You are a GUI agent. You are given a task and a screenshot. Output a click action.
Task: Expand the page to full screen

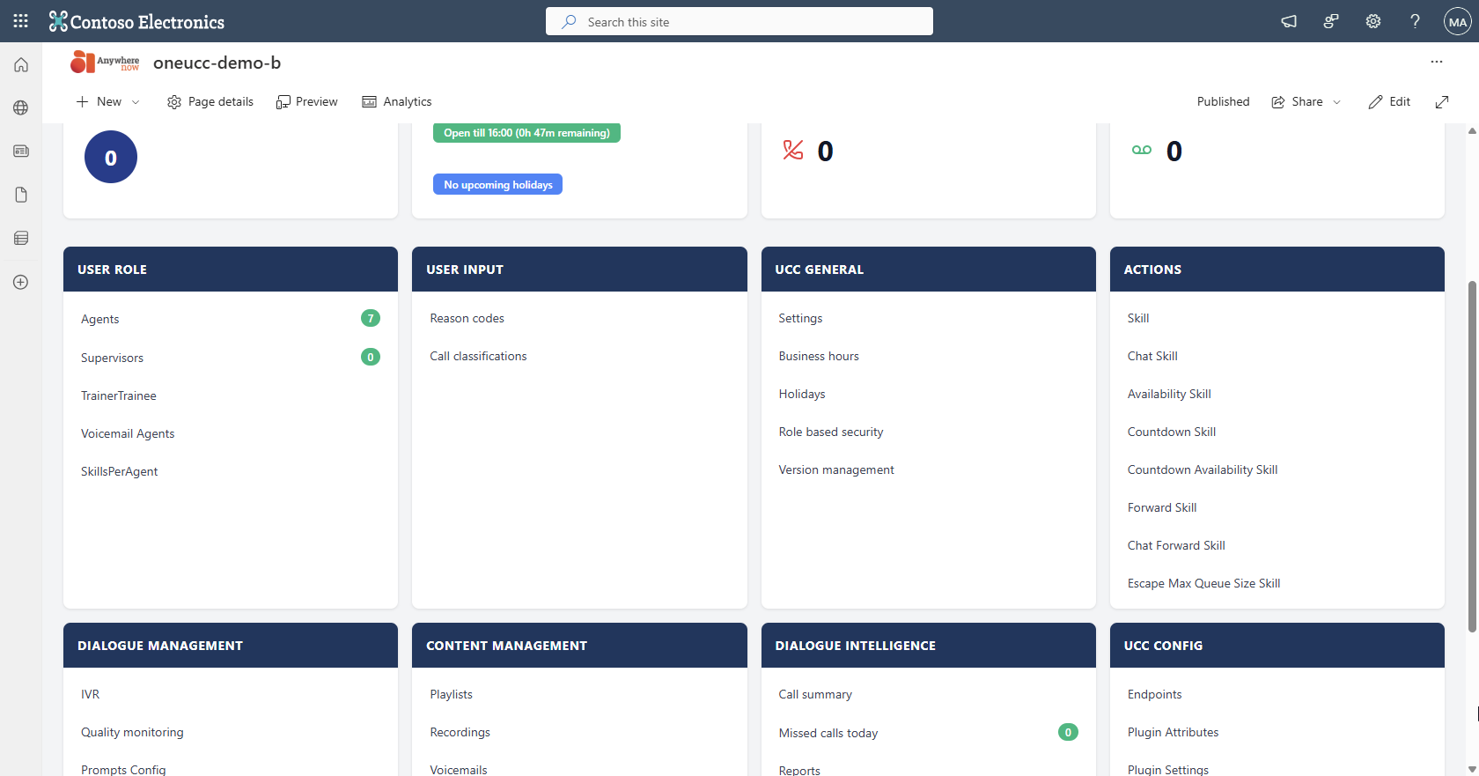click(1441, 102)
